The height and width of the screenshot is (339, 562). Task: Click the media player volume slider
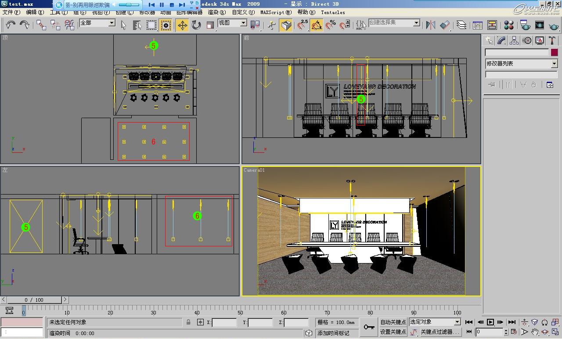coord(129,5)
